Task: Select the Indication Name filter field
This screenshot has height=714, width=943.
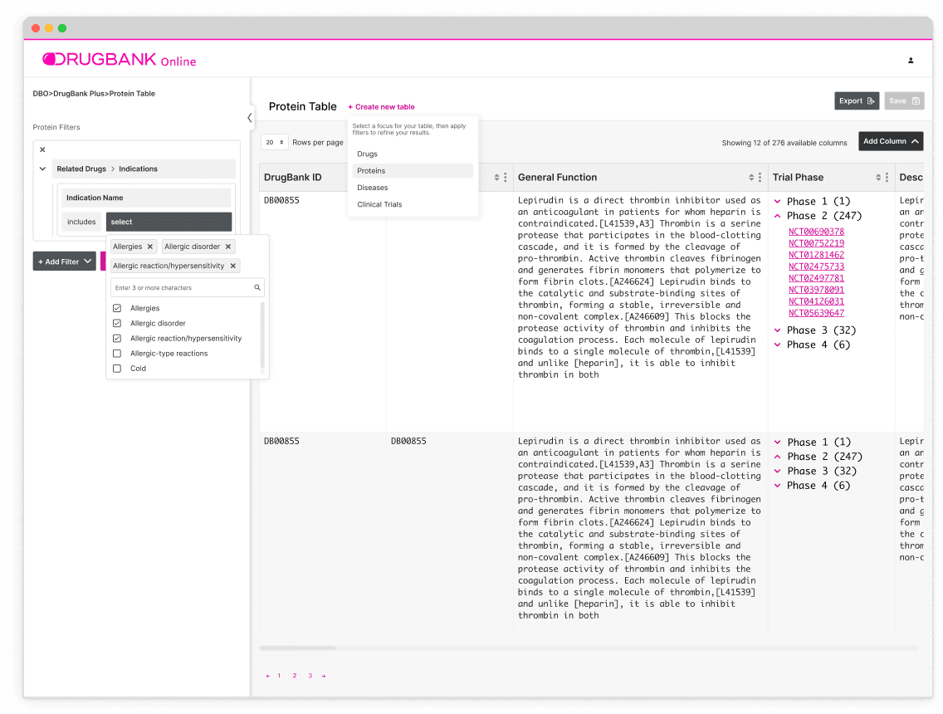Action: (146, 198)
